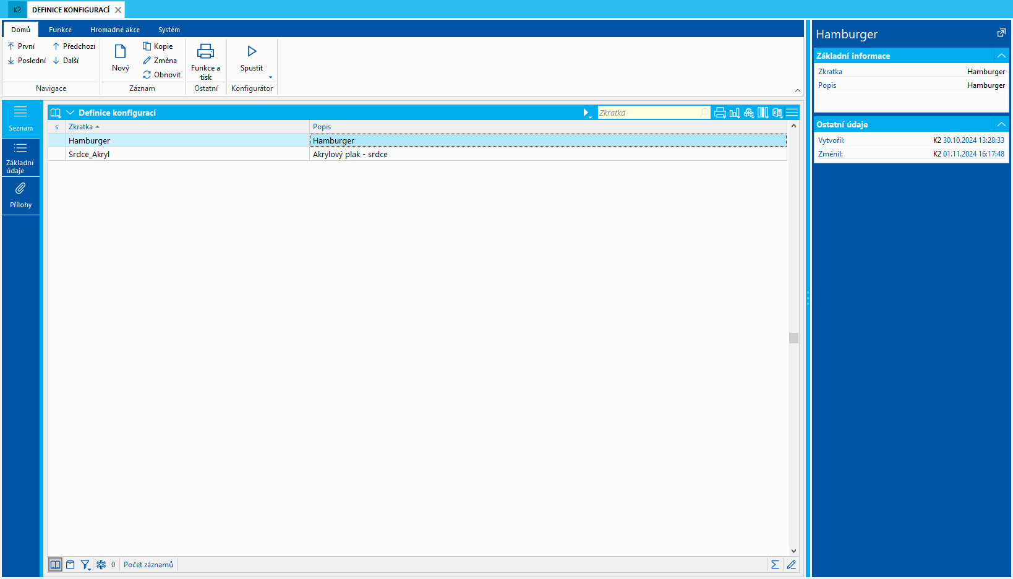Open the Hromadné akce ribbon tab
The height and width of the screenshot is (579, 1013).
(115, 30)
